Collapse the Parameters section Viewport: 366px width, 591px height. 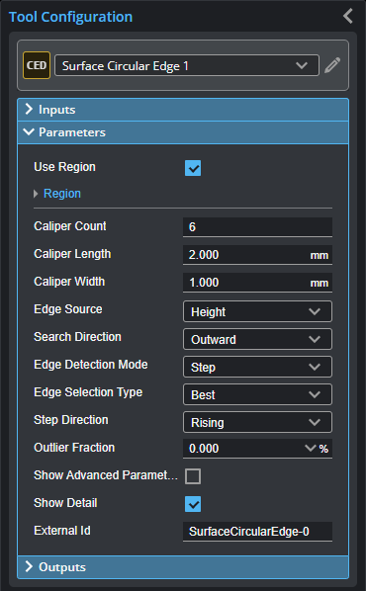coord(183,132)
